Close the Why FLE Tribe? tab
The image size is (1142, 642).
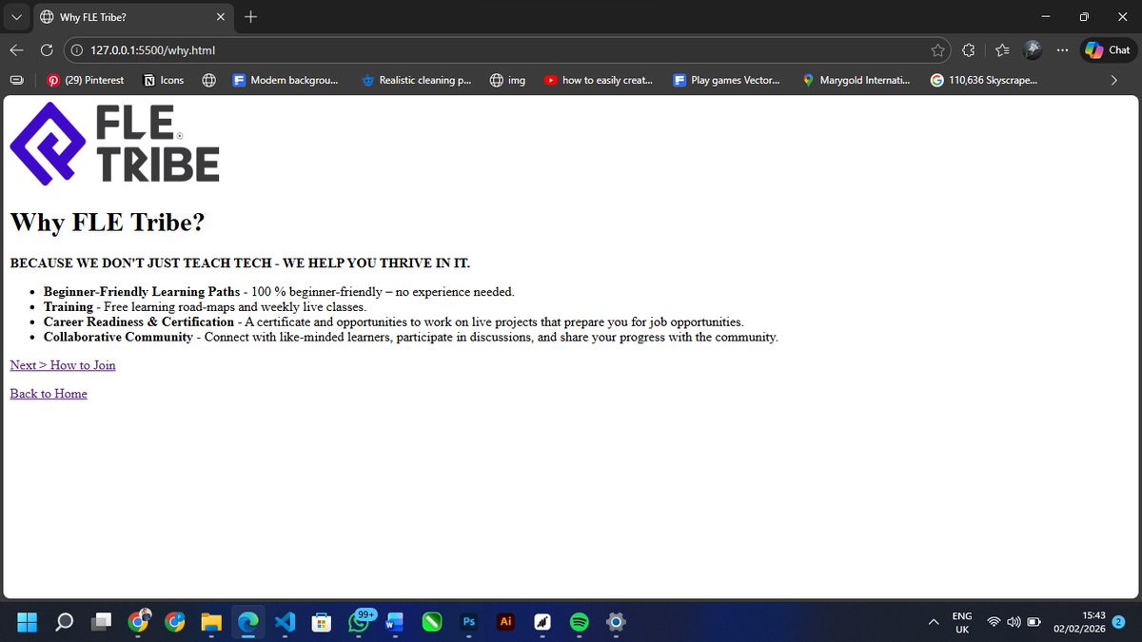coord(220,17)
